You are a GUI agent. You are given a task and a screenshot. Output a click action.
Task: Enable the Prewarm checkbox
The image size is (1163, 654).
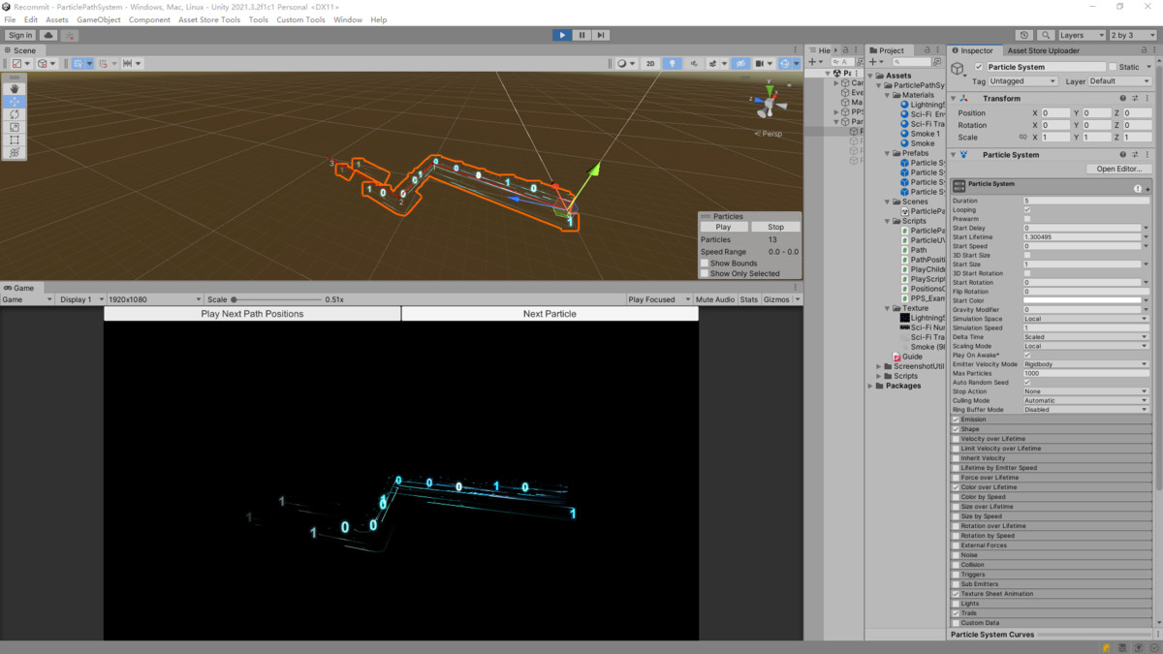(1027, 219)
